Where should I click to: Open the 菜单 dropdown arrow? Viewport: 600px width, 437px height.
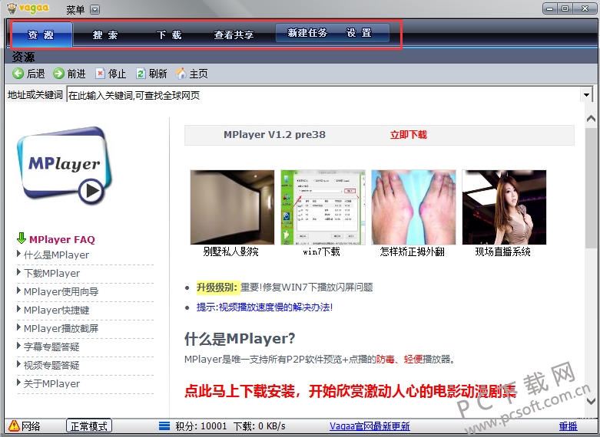[x=95, y=9]
